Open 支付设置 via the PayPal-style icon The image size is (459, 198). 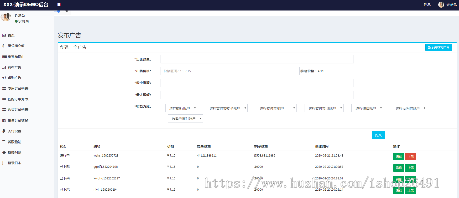click(3, 131)
